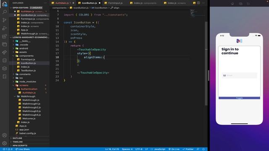This screenshot has width=269, height=151.
Task: Select App.js in Open Editors list
Action: [x=24, y=30]
